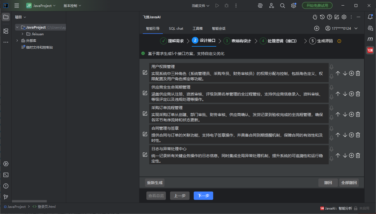376x214 pixels.
Task: Click the add collaborator person icon
Action: (272, 6)
